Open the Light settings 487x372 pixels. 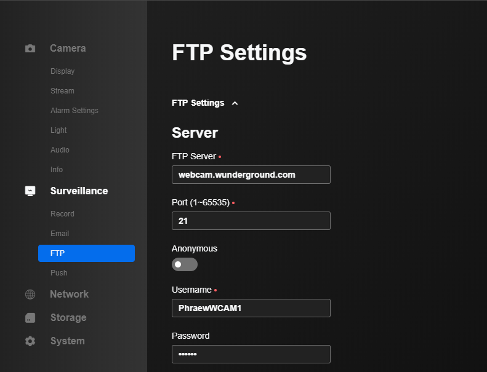58,130
